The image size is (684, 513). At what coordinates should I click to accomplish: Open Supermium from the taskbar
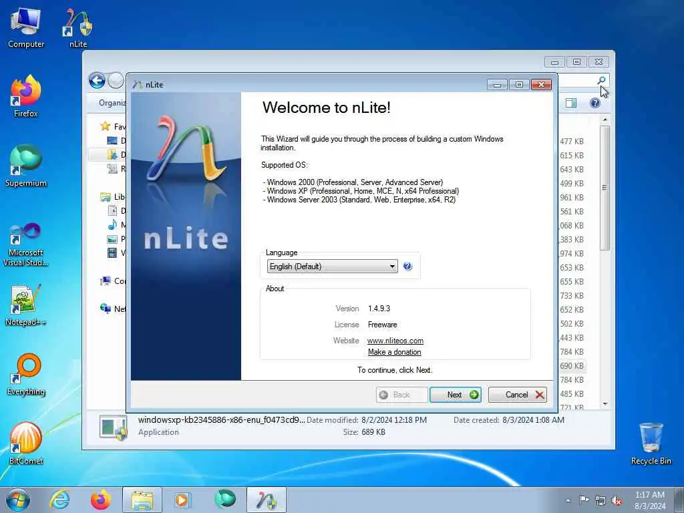point(224,499)
